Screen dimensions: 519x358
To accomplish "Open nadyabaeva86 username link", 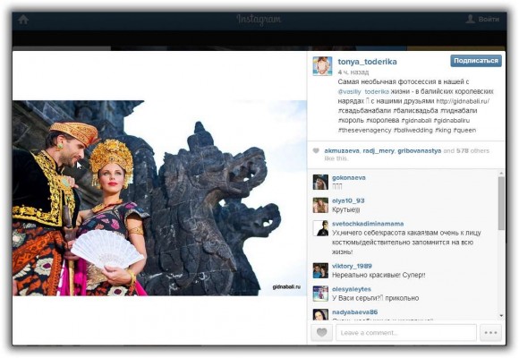I will tap(355, 312).
